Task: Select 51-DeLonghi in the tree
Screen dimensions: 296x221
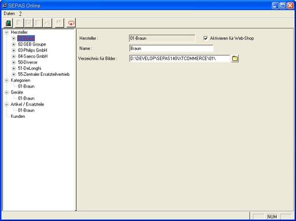Action: (30, 68)
